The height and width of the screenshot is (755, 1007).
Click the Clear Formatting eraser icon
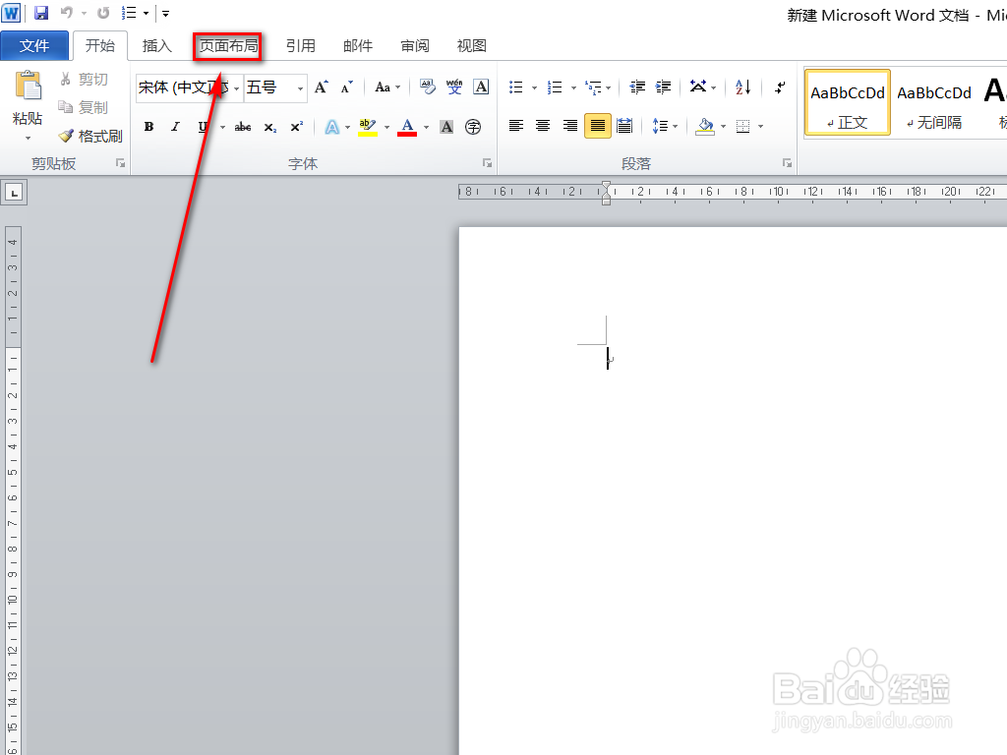[427, 87]
